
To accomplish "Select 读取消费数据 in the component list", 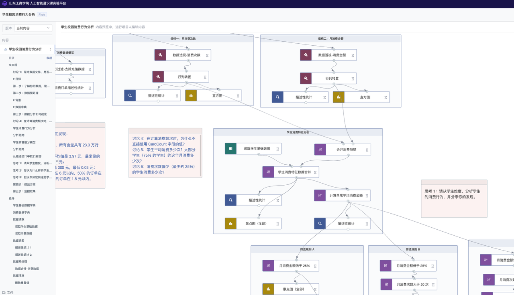I will coord(24,233).
